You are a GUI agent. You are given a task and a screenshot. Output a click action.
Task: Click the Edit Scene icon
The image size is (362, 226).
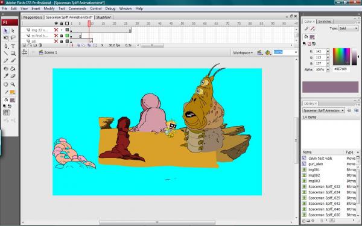[x=259, y=52]
